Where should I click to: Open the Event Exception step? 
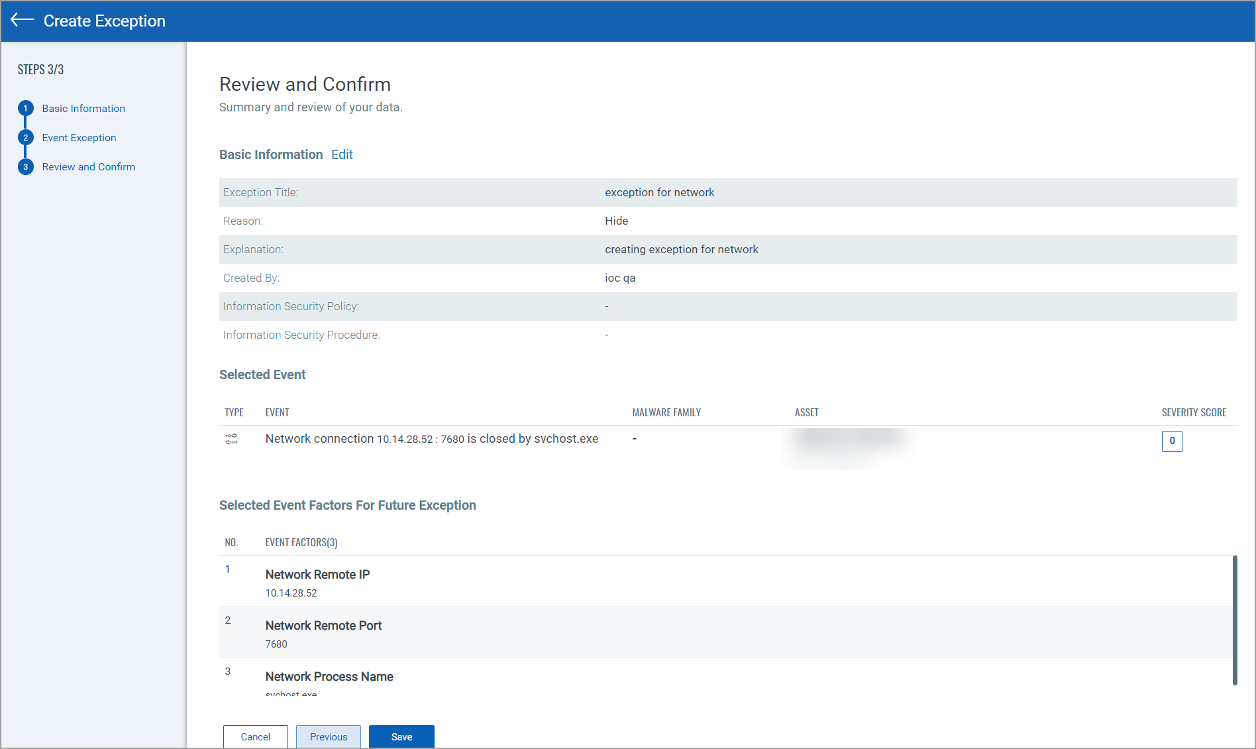[x=79, y=137]
